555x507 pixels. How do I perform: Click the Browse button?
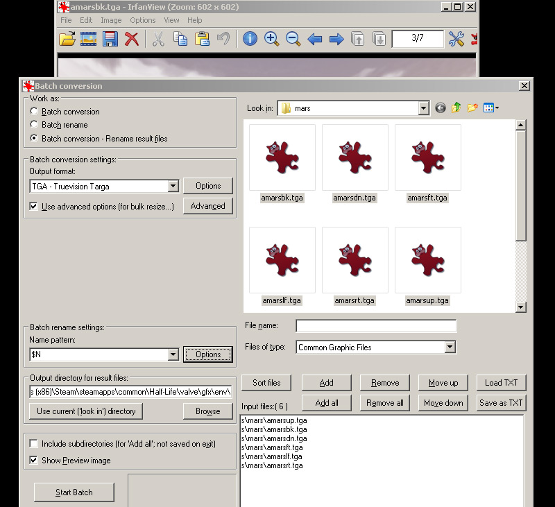pyautogui.click(x=208, y=411)
